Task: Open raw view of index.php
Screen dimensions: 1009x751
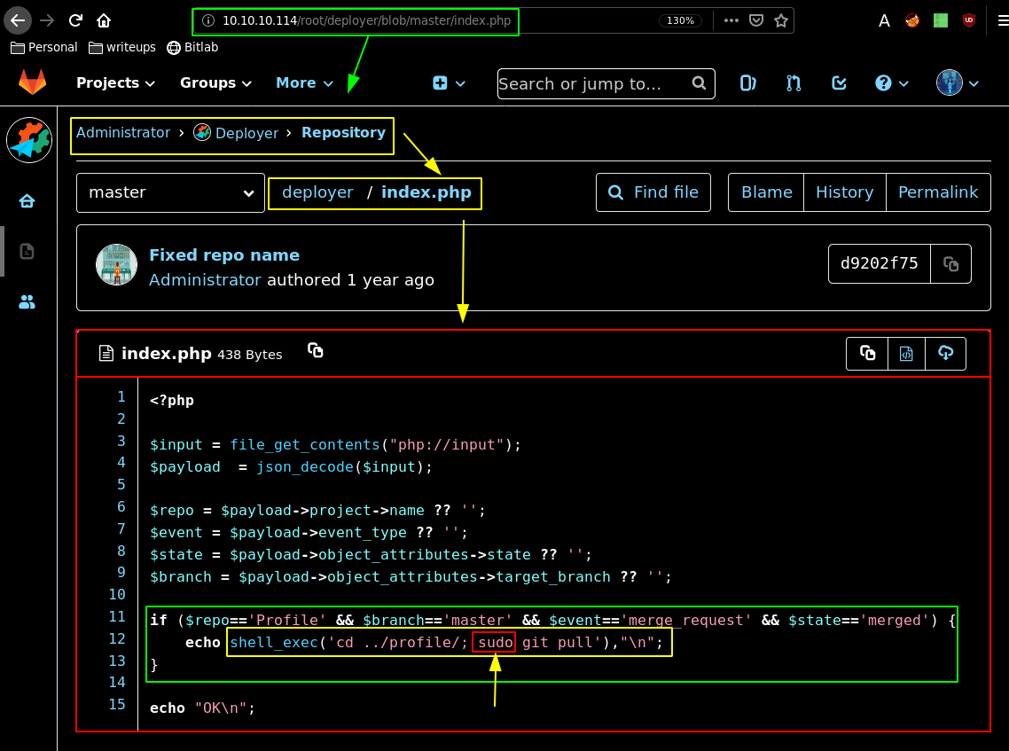Action: pyautogui.click(x=906, y=353)
